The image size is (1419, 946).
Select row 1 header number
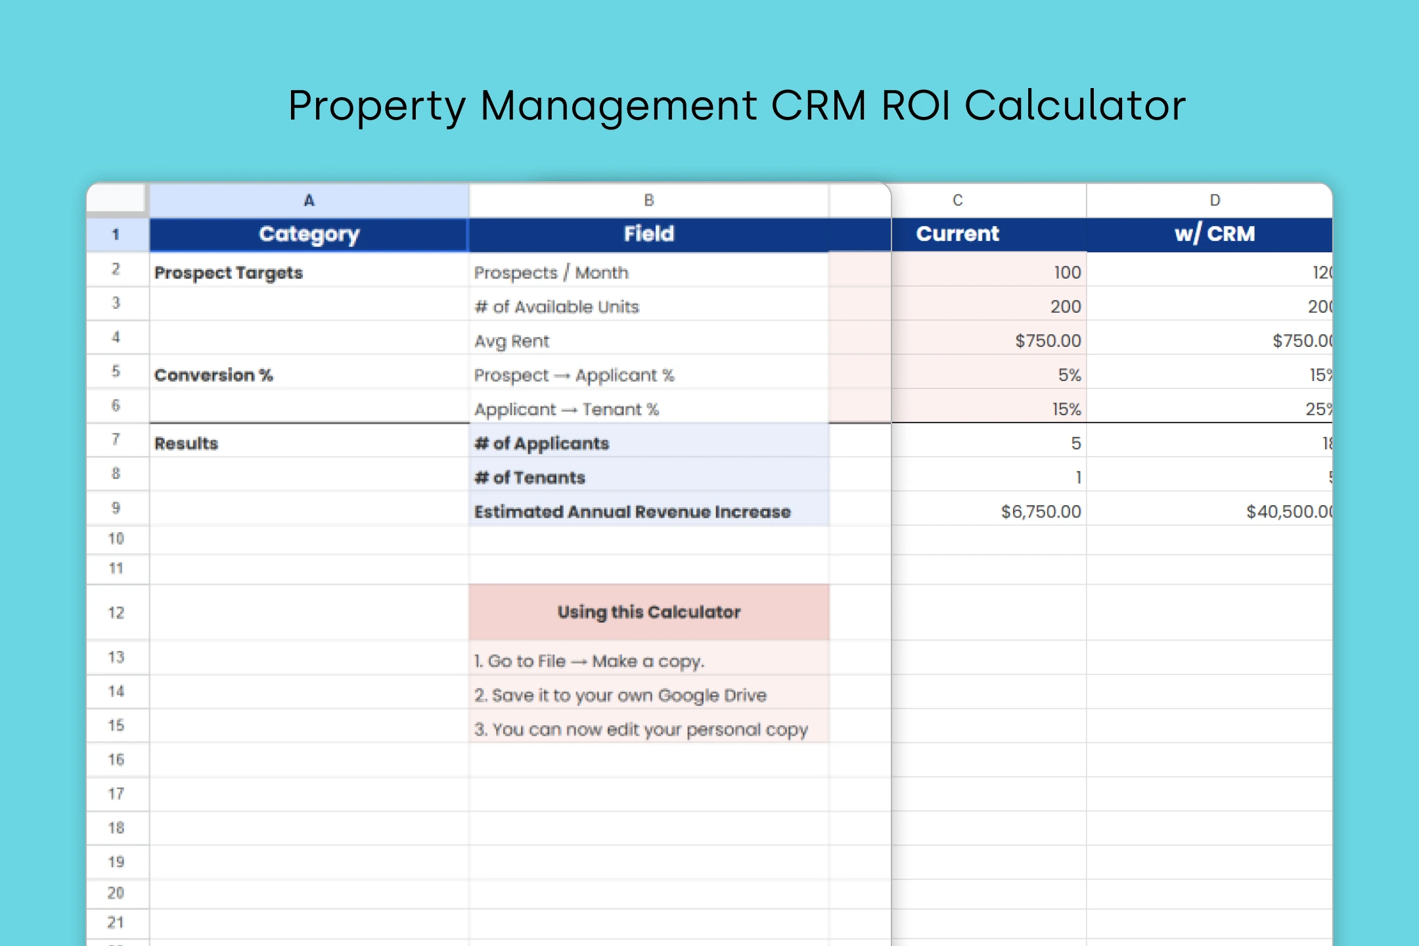click(x=116, y=235)
